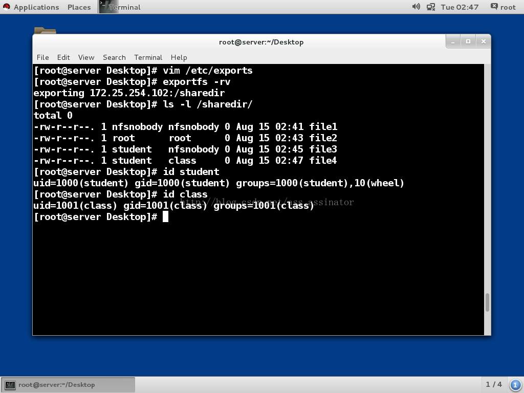
Task: Open the Search menu
Action: pyautogui.click(x=114, y=57)
